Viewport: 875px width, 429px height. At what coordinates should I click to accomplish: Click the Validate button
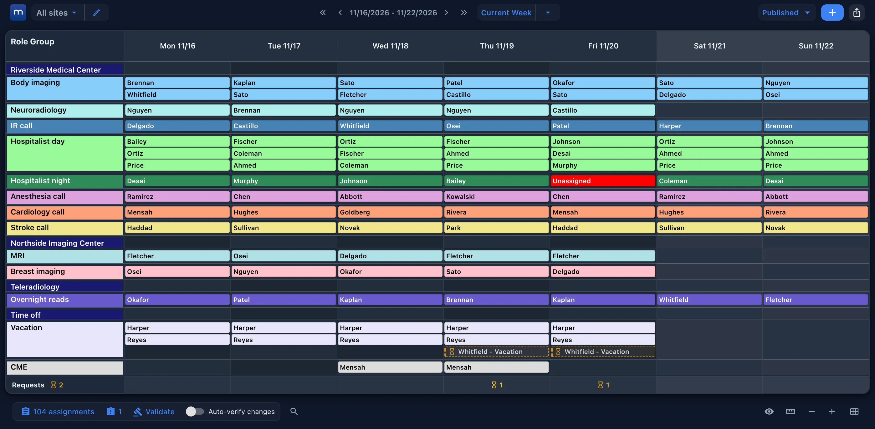(154, 411)
